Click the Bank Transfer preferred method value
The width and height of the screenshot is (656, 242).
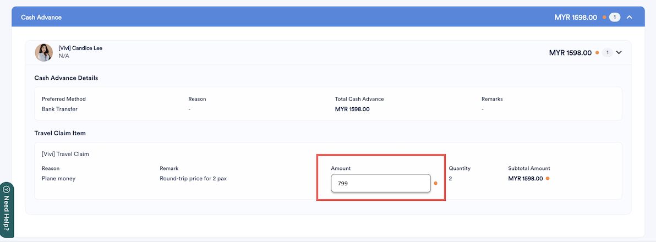60,109
